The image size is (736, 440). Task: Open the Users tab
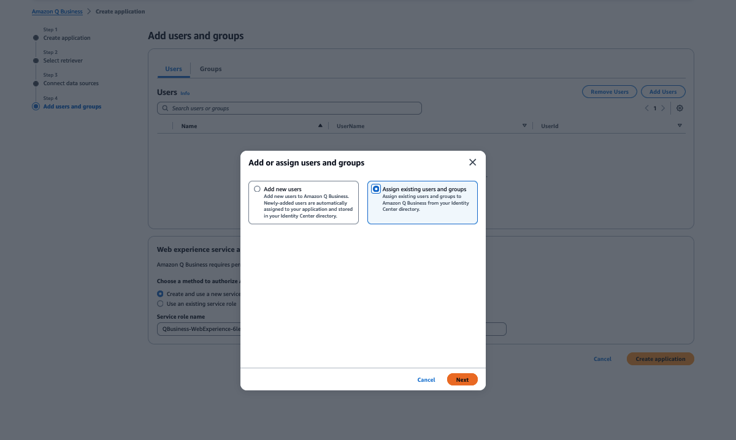click(x=174, y=69)
